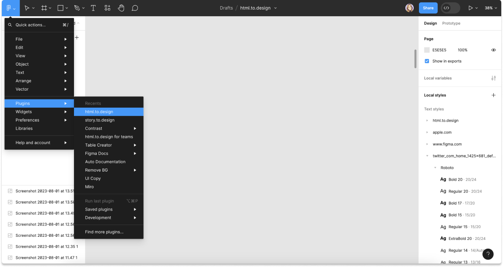Expand html.to.design text styles group
Image resolution: width=503 pixels, height=267 pixels.
point(427,121)
